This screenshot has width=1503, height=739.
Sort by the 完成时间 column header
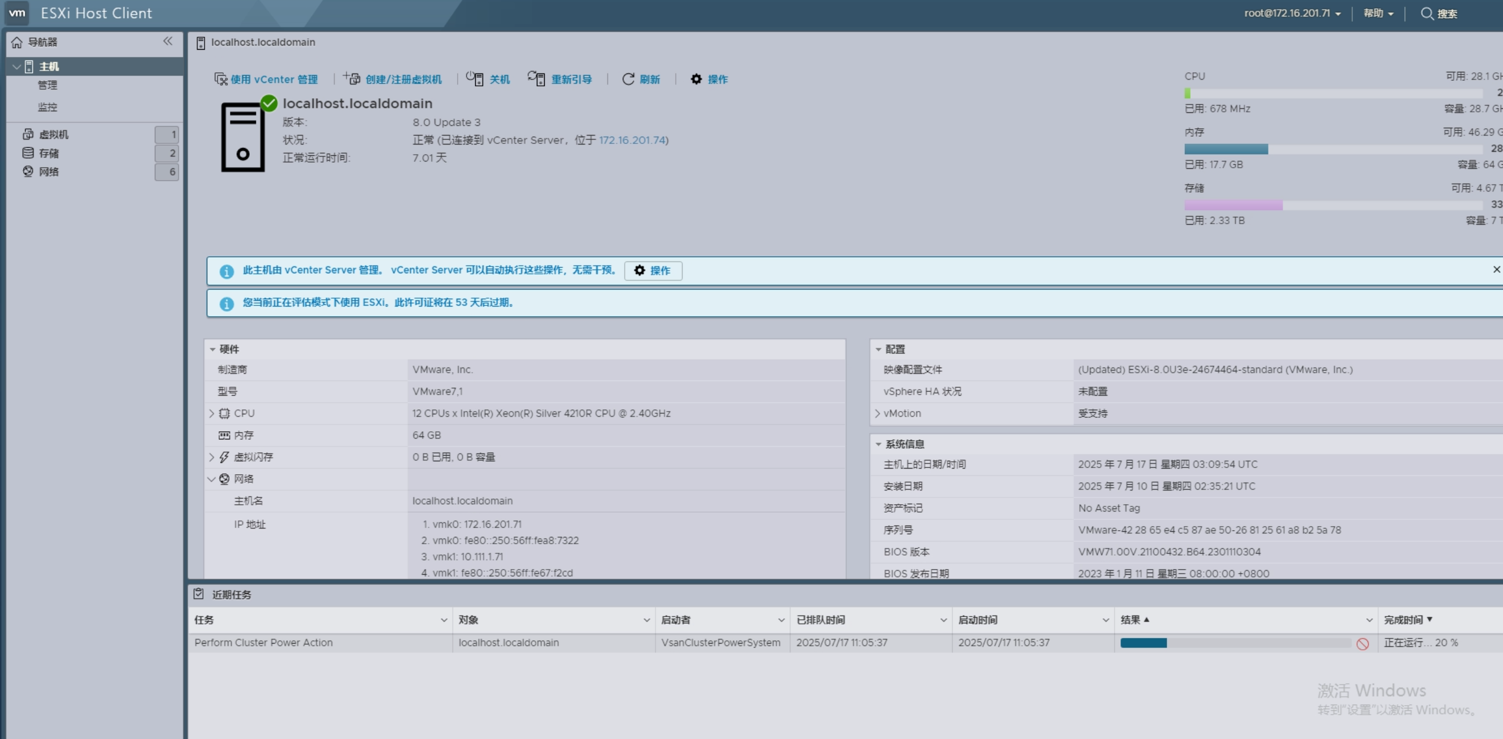(1408, 619)
